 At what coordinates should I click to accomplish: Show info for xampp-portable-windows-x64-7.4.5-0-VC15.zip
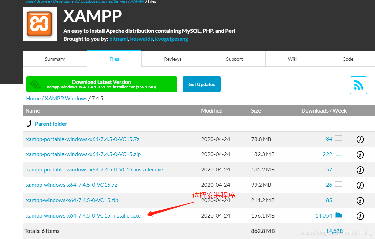360,155
